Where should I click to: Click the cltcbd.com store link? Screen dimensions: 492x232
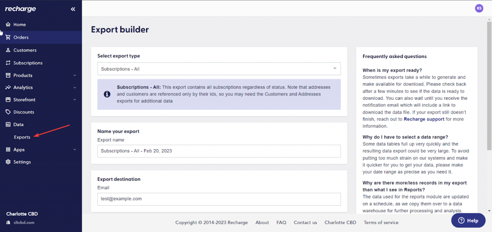point(24,222)
